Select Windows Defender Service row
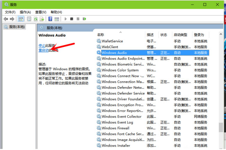This screenshot has width=226, height=150. click(x=153, y=93)
